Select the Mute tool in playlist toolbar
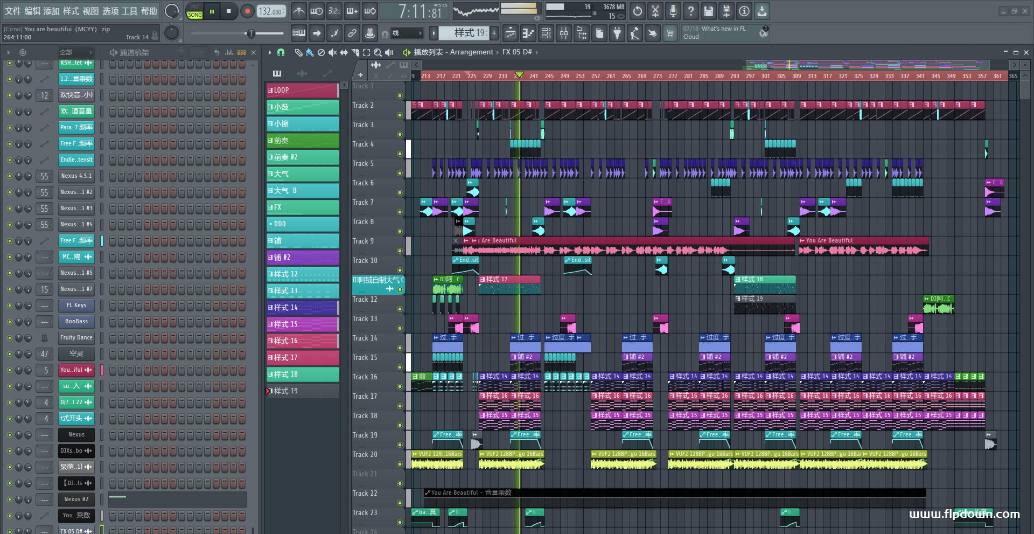Screen dimensions: 1034x534 (333, 52)
